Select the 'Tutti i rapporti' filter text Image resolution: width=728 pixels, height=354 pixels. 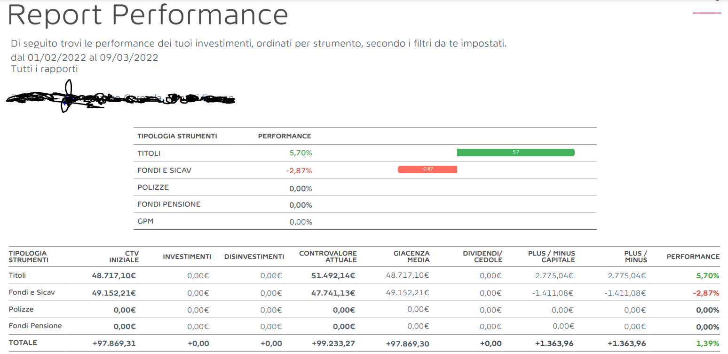[44, 69]
